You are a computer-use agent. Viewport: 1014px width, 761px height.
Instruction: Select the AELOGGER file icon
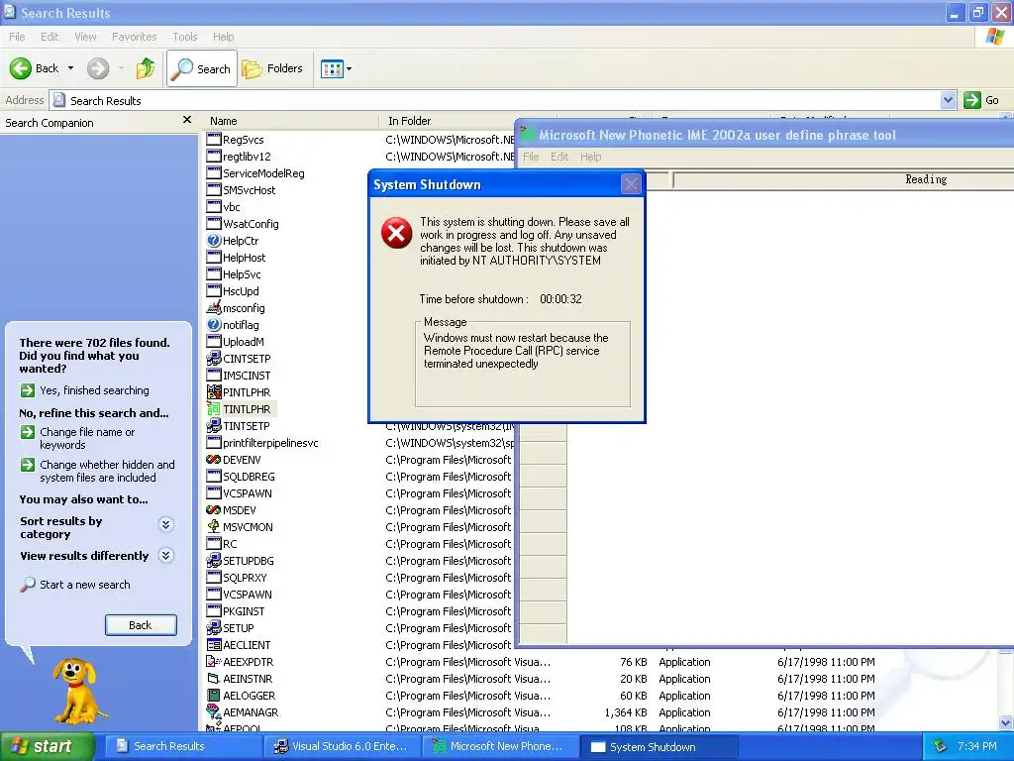[x=214, y=695]
